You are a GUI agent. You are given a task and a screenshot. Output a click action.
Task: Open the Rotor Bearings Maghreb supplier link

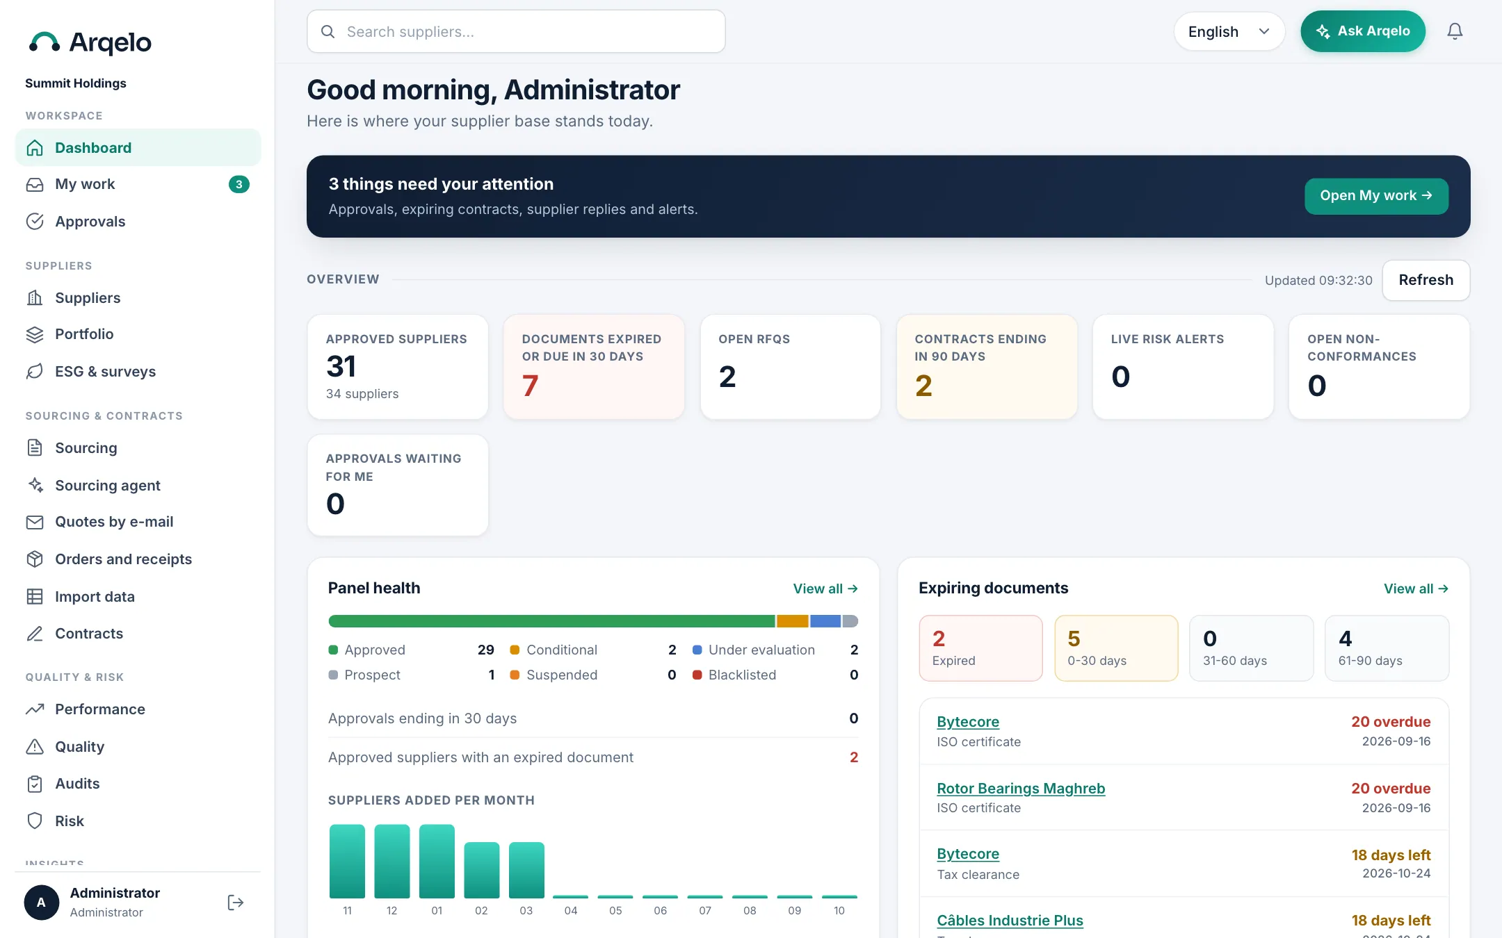pyautogui.click(x=1021, y=789)
